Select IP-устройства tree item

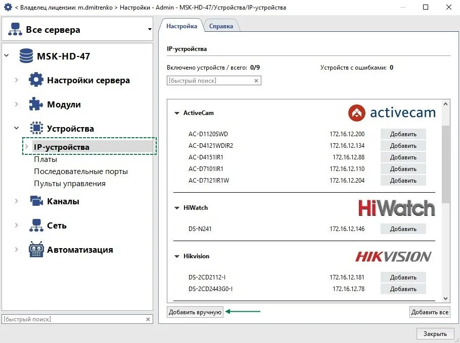61,147
